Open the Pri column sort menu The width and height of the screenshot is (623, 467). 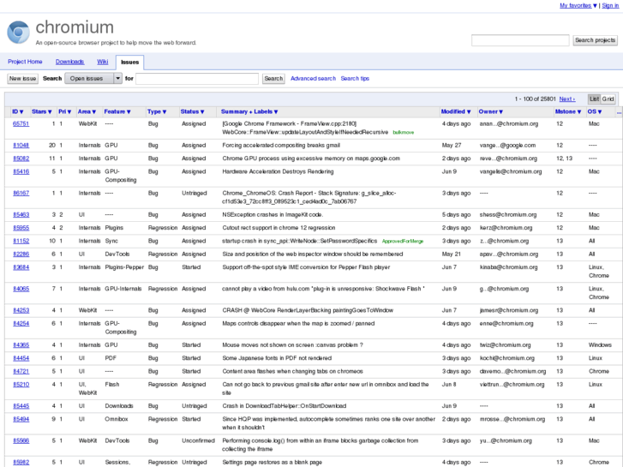click(65, 111)
